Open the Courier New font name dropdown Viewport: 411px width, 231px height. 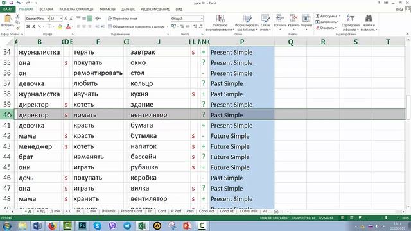[x=48, y=19]
